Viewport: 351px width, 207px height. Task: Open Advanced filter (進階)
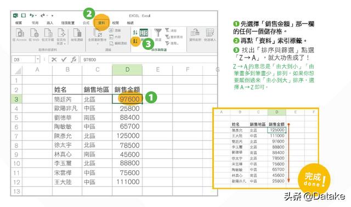coord(172,43)
